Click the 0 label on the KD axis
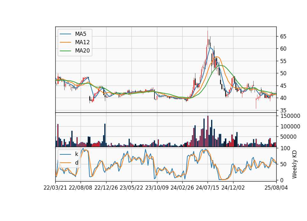 pos(282,180)
